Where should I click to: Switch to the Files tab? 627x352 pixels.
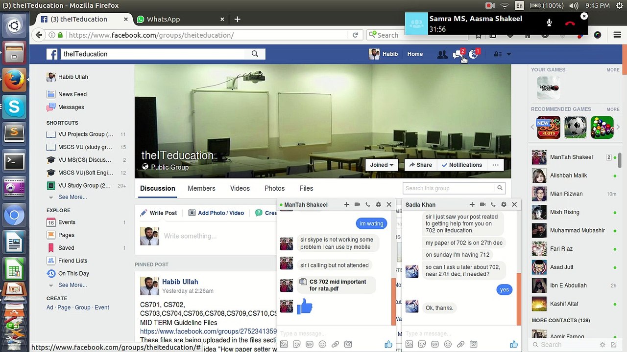tap(306, 188)
